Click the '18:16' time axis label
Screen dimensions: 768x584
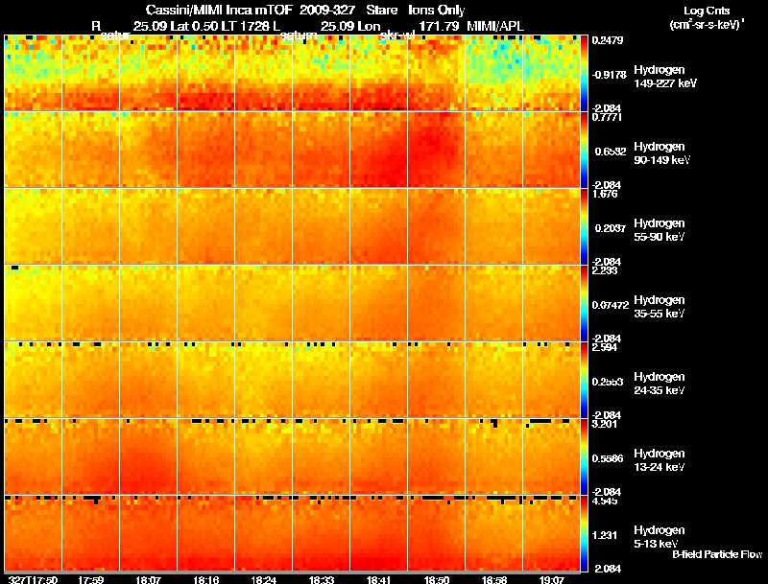(x=206, y=579)
